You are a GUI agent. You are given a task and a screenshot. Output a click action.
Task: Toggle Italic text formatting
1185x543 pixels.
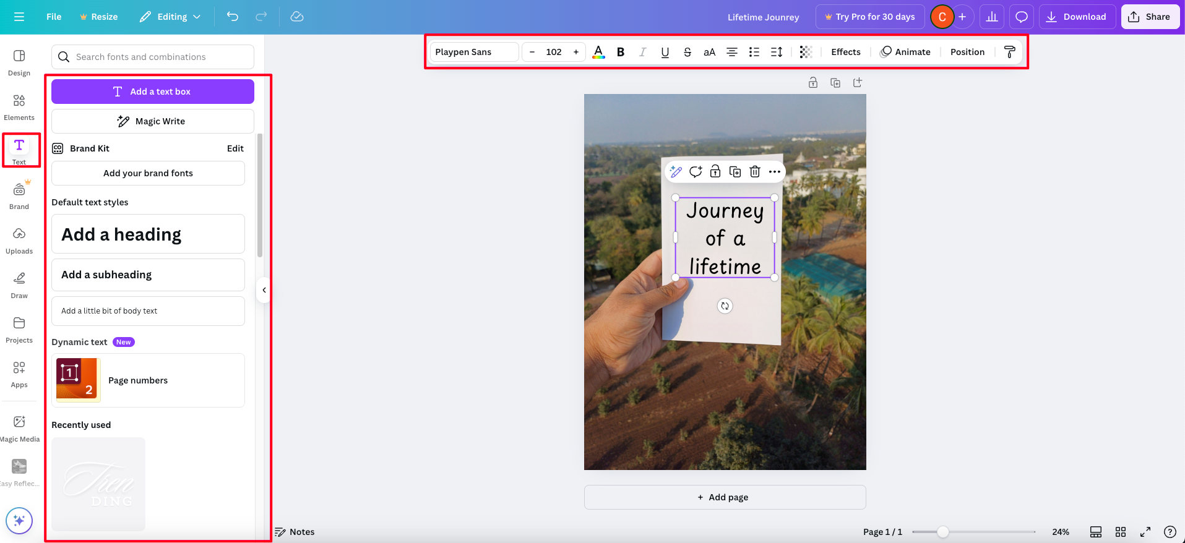(643, 52)
